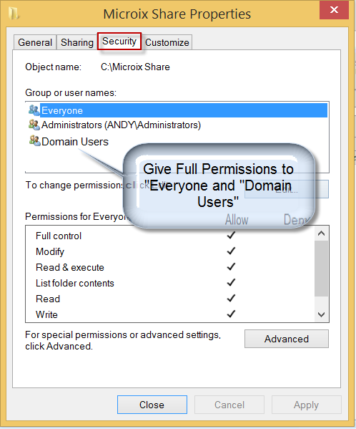Click the Domain Users group icon
This screenshot has height=429, width=356.
click(x=35, y=141)
